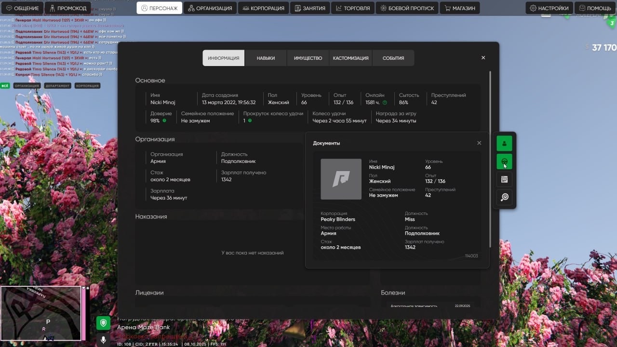Viewport: 617px width, 347px height.
Task: Open the Помощь help section
Action: (x=595, y=8)
